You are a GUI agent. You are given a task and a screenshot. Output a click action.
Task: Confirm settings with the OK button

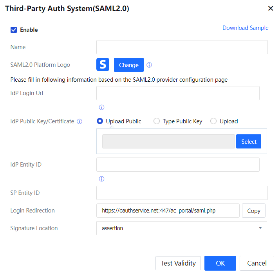click(220, 263)
